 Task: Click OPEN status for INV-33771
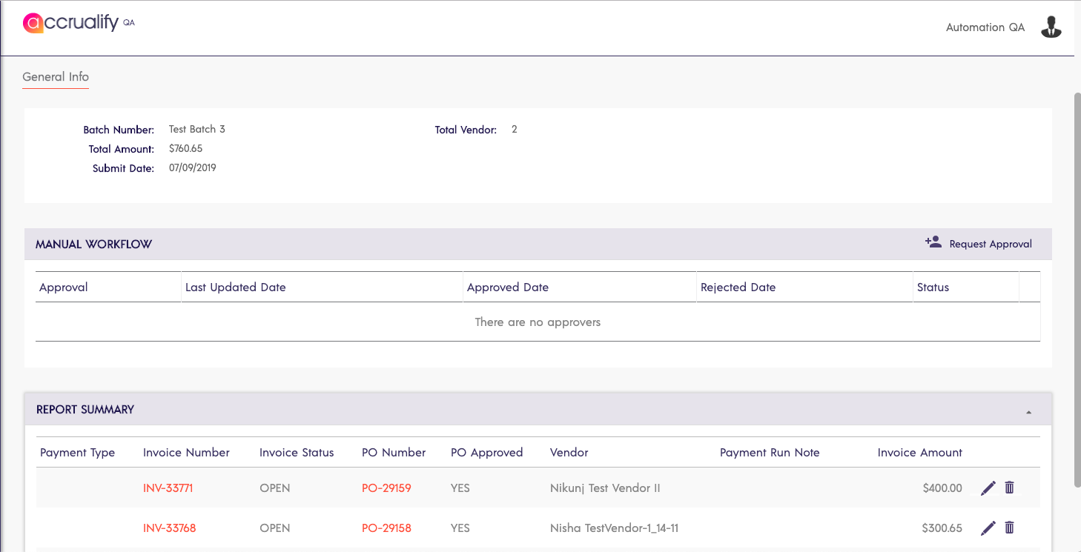pyautogui.click(x=275, y=488)
